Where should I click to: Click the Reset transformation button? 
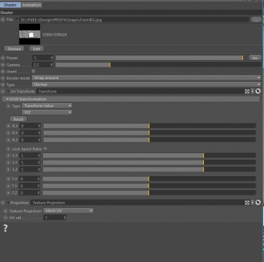18,119
